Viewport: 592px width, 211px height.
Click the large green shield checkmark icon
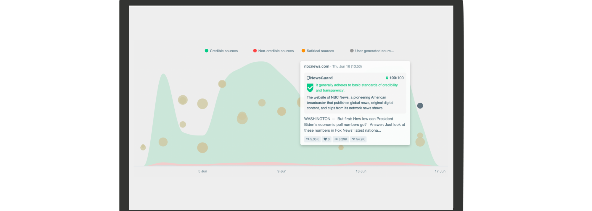pos(310,88)
